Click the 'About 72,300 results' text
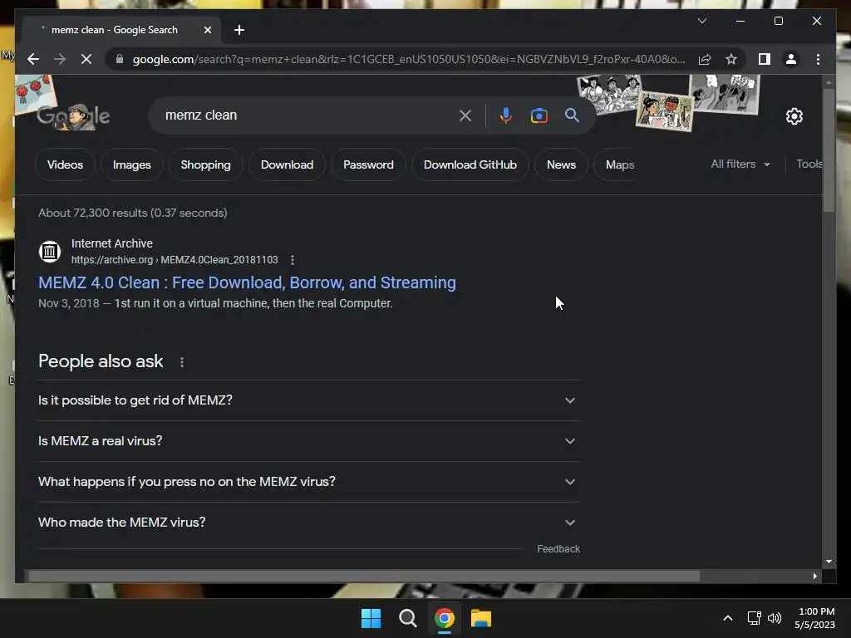Viewport: 851px width, 638px height. [133, 213]
